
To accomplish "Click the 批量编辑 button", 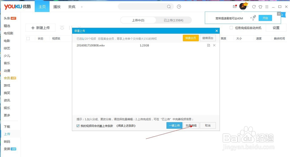I will (x=191, y=126).
